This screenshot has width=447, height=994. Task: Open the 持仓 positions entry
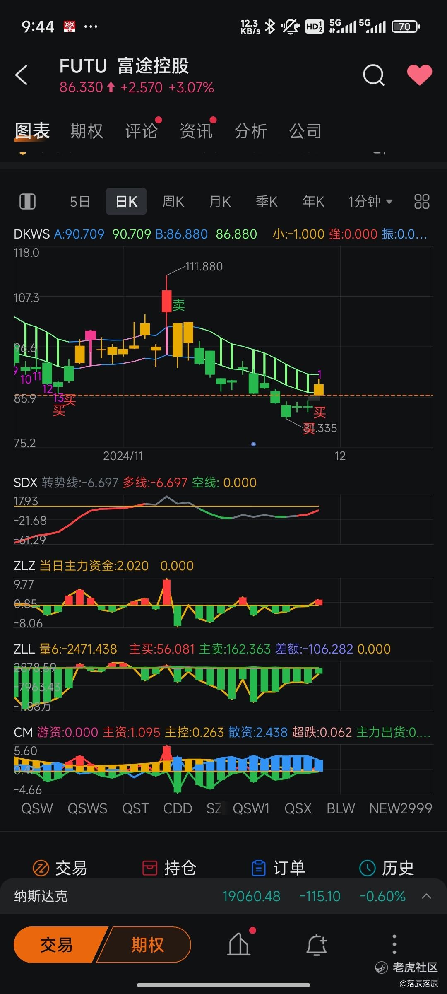click(169, 868)
